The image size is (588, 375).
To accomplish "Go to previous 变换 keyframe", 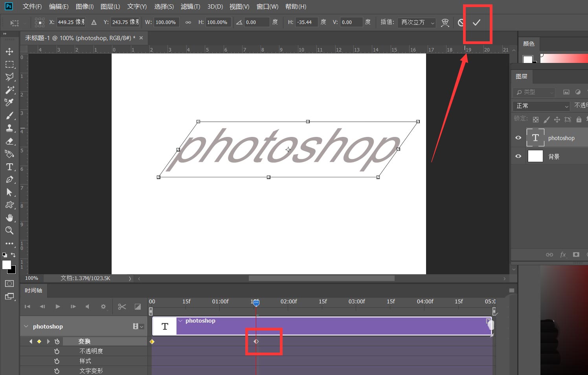I will click(31, 342).
